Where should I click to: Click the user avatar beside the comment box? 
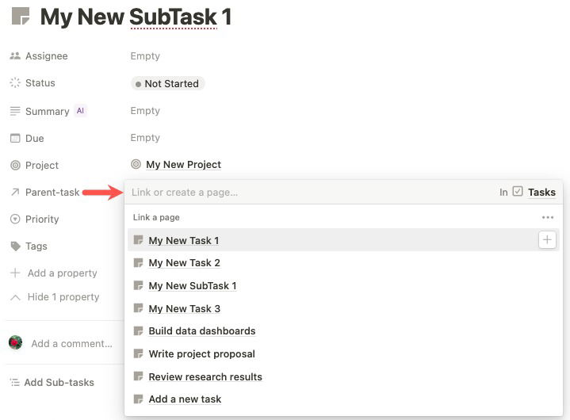pyautogui.click(x=15, y=343)
